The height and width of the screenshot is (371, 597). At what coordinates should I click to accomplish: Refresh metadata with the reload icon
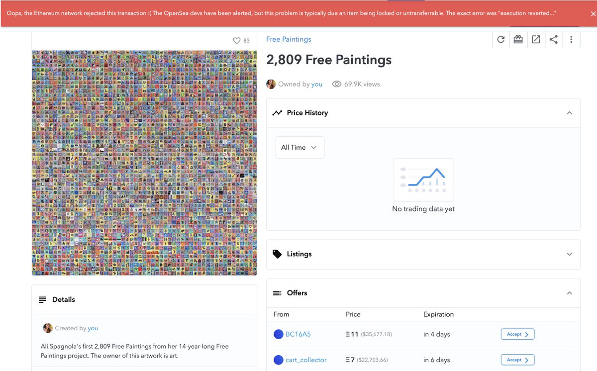pos(501,40)
